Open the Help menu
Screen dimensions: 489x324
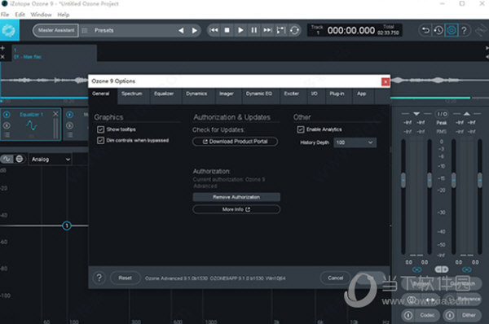coord(64,15)
